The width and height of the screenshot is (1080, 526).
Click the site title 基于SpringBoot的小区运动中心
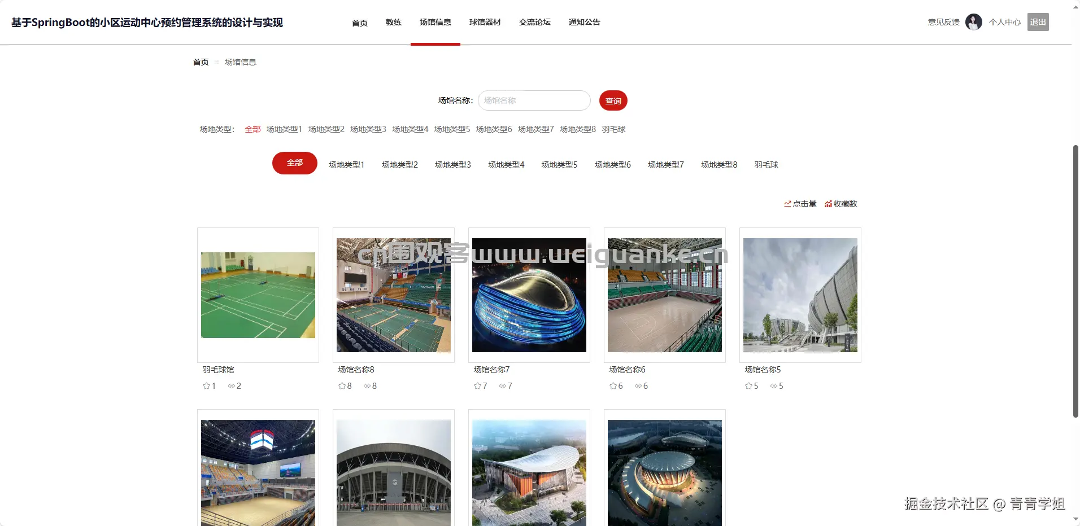147,23
